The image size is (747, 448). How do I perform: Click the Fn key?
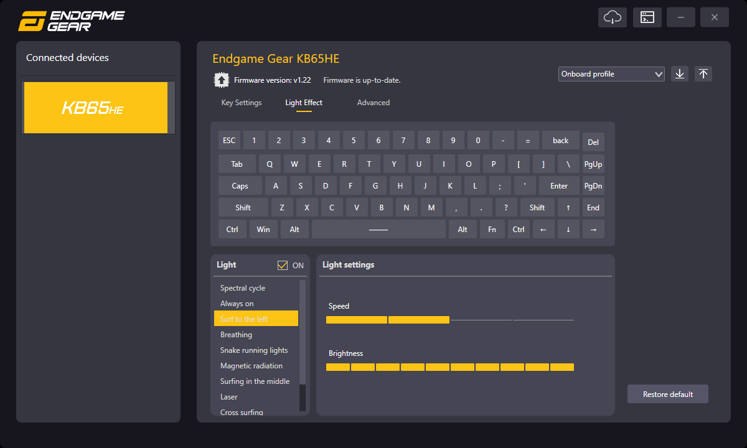coord(492,230)
